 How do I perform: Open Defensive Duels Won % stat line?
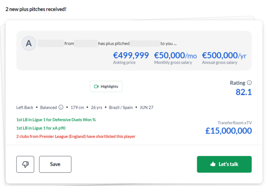tap(56, 120)
